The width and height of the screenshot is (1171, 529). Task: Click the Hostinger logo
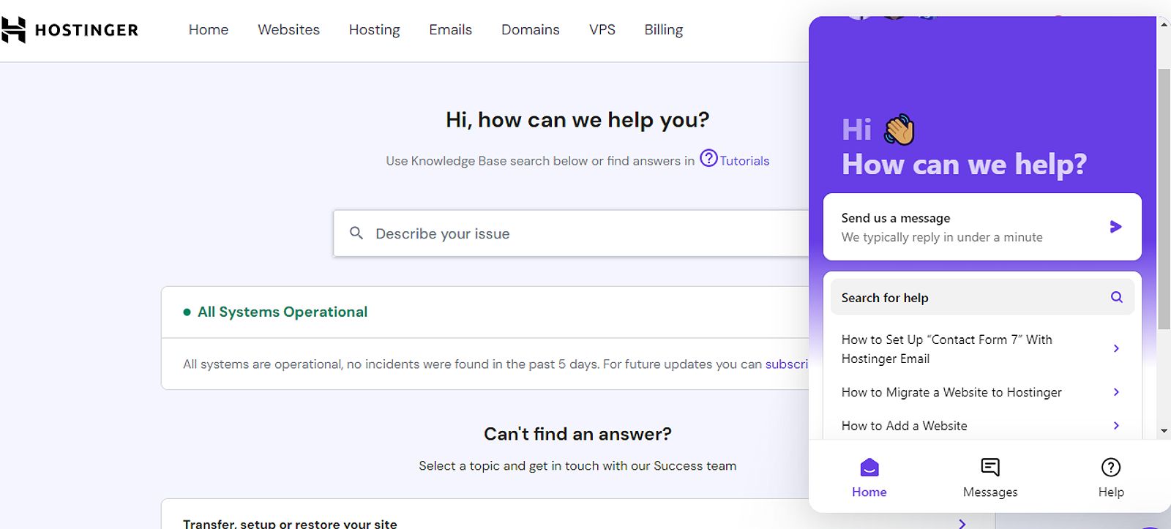pyautogui.click(x=69, y=30)
